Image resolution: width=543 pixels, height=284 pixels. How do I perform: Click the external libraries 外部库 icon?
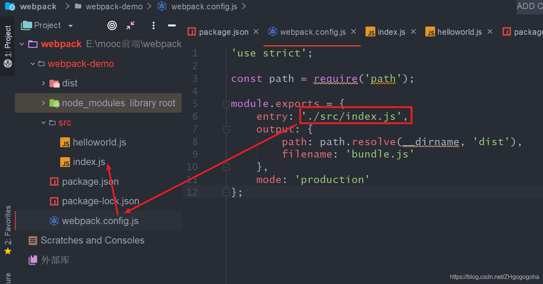pos(33,260)
